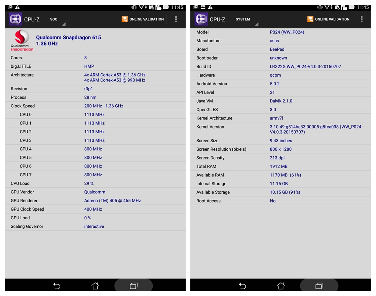Select Java VM 'Dalvik 2.1.0'

click(x=281, y=101)
